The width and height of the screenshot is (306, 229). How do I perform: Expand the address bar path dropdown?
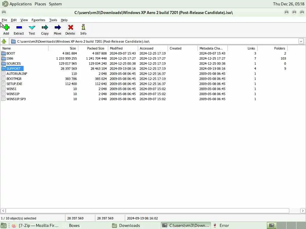coord(301,41)
